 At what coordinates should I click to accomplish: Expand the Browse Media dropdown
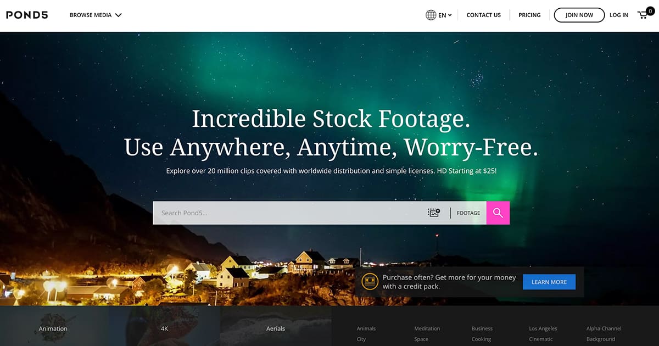(96, 15)
